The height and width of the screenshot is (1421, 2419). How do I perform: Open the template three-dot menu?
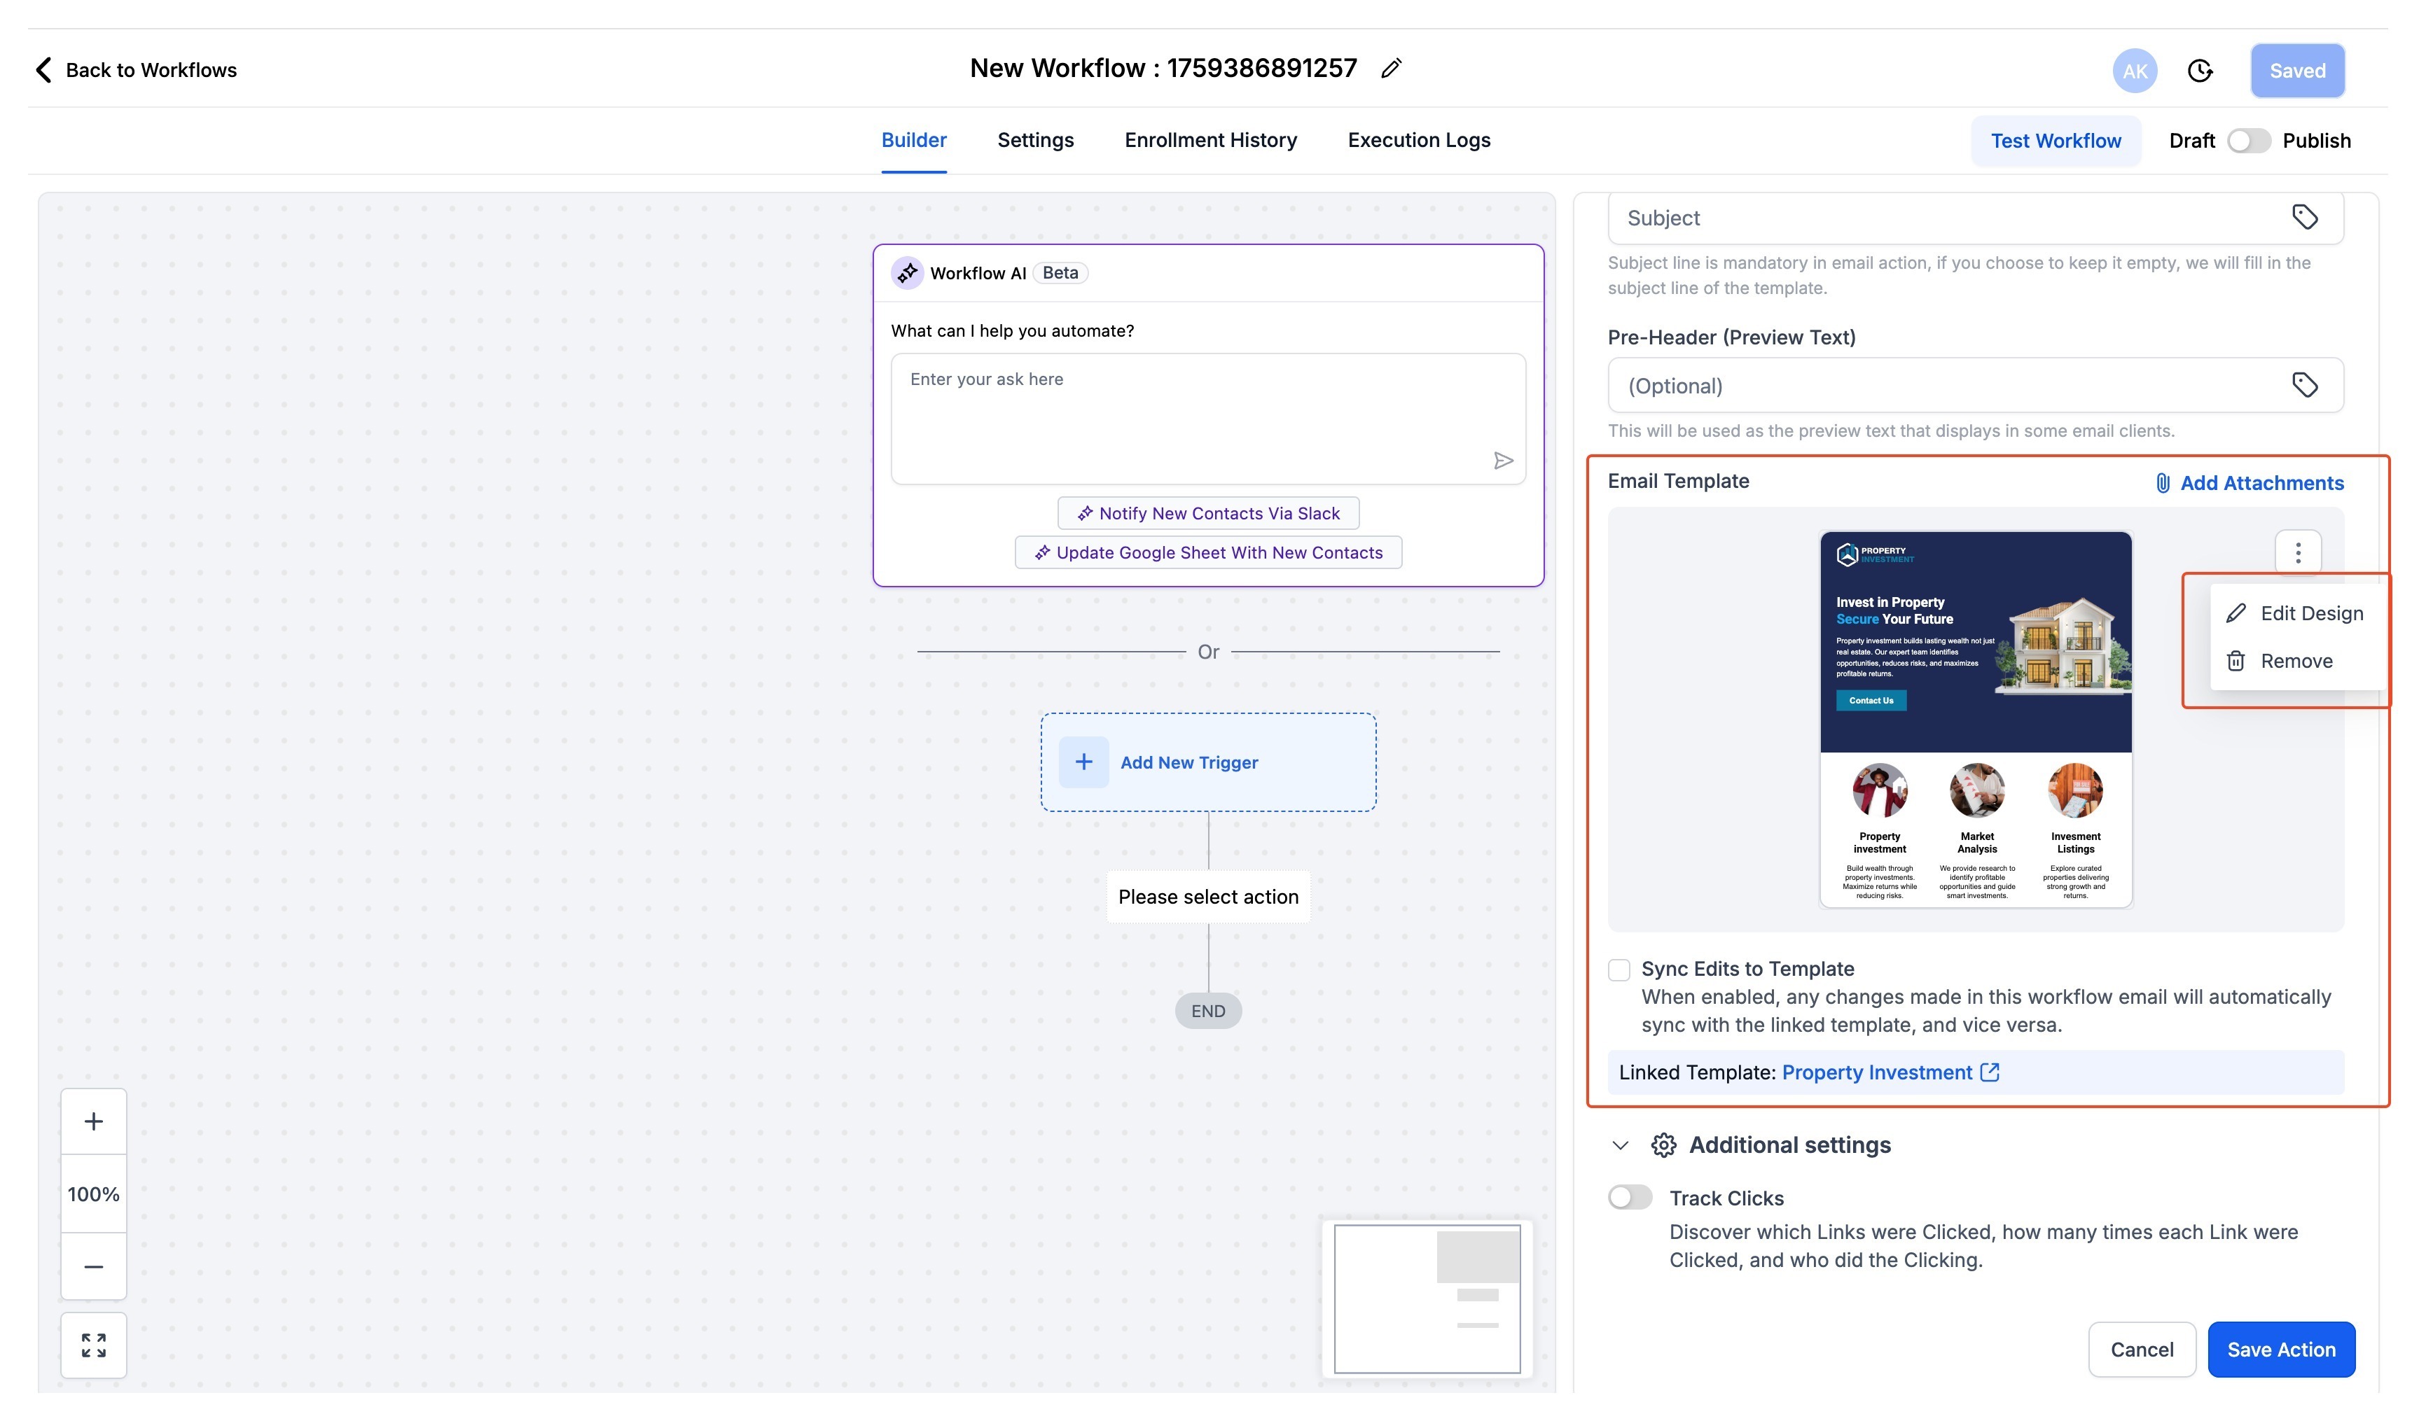(x=2298, y=553)
